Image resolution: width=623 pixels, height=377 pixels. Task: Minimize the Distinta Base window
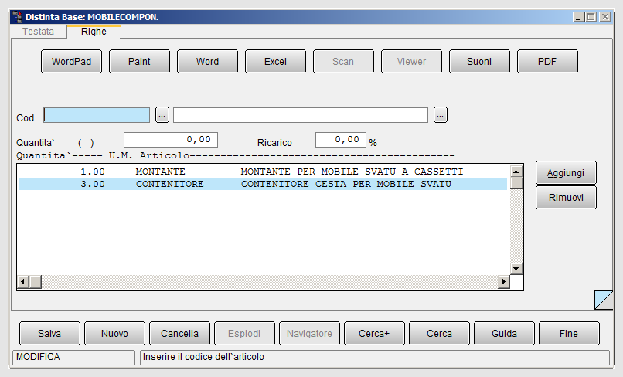tap(578, 17)
